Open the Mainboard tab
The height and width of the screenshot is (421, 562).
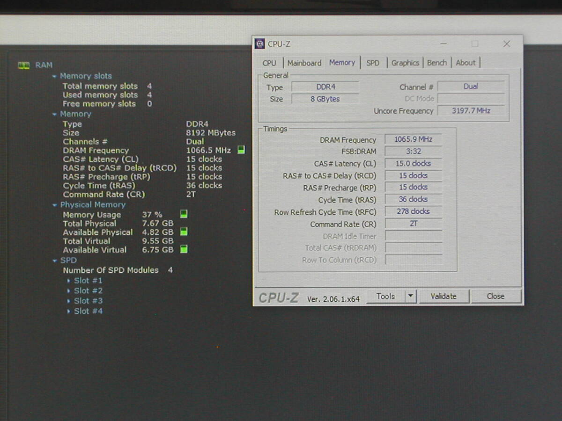pyautogui.click(x=304, y=63)
